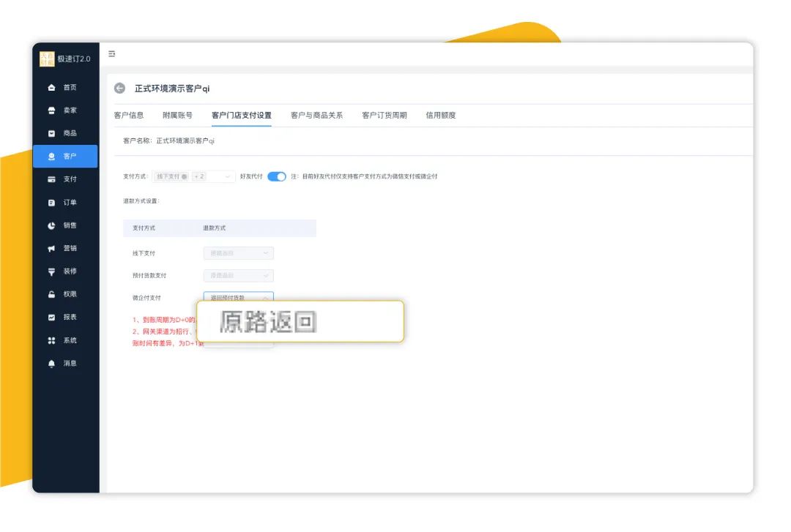Open the 卖家 seller section

point(65,110)
